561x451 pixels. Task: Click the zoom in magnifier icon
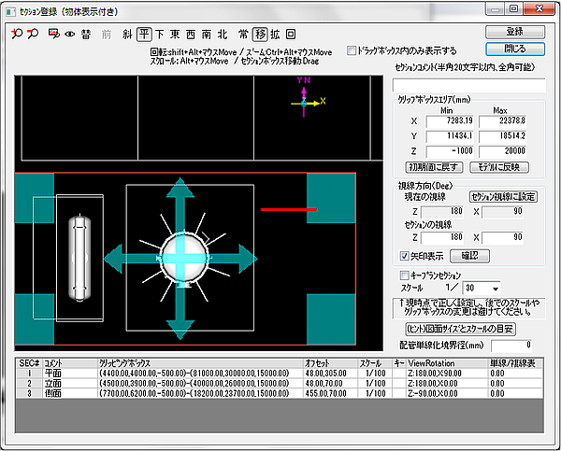tap(18, 34)
